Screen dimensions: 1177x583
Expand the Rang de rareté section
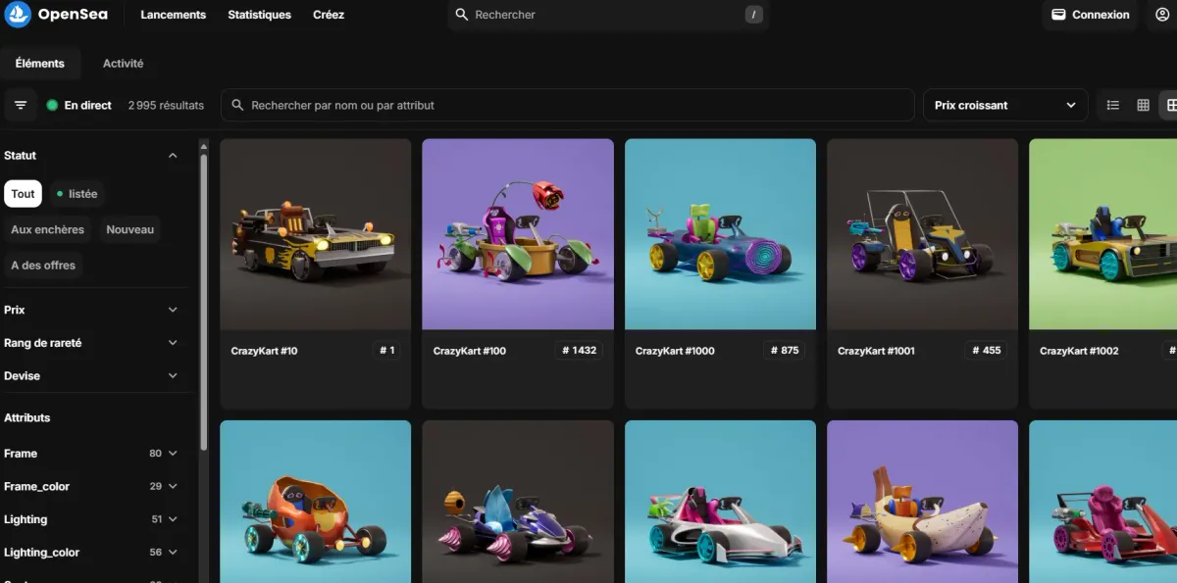90,343
